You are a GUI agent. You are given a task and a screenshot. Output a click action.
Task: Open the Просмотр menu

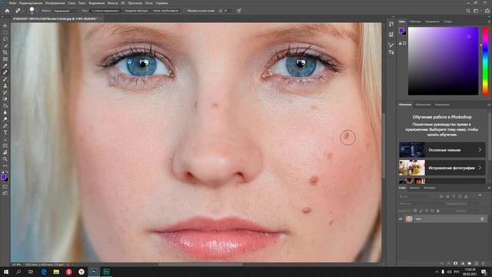point(135,3)
